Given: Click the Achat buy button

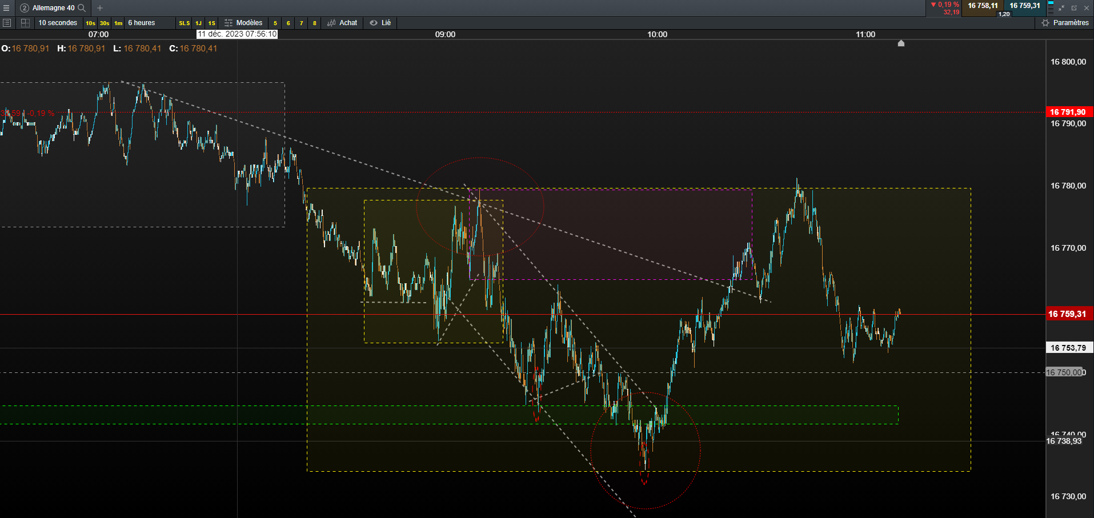Looking at the screenshot, I should click(x=342, y=23).
